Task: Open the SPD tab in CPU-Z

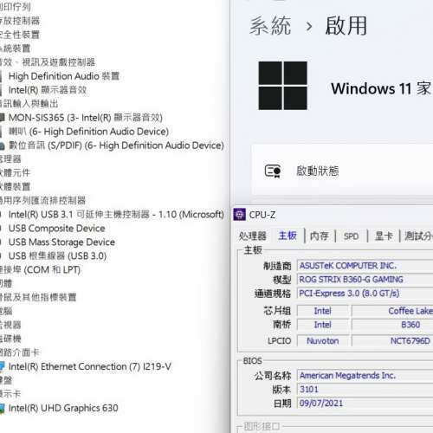Action: 351,236
